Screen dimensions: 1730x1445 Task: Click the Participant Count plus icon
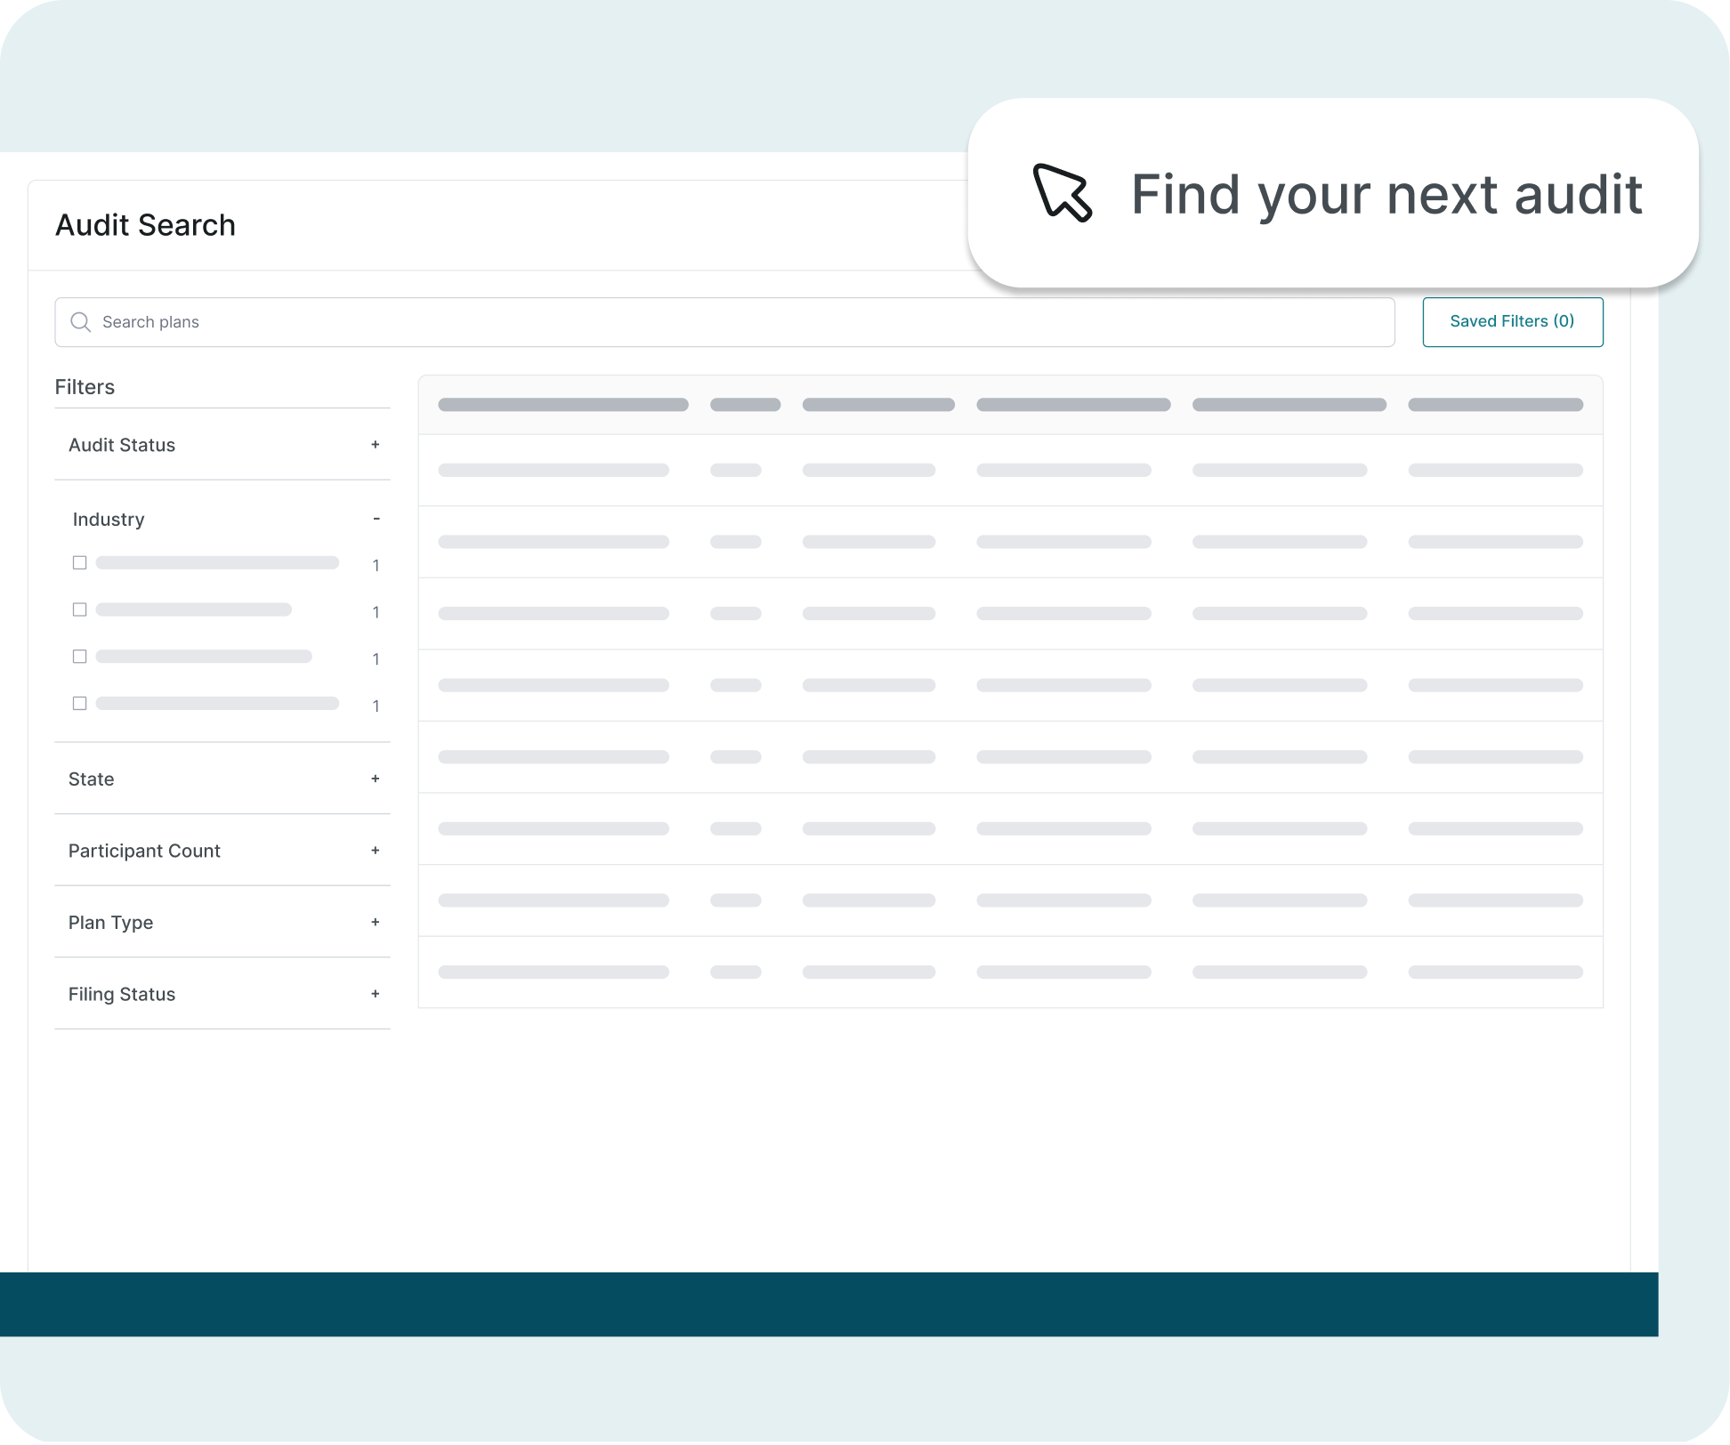[x=376, y=851]
